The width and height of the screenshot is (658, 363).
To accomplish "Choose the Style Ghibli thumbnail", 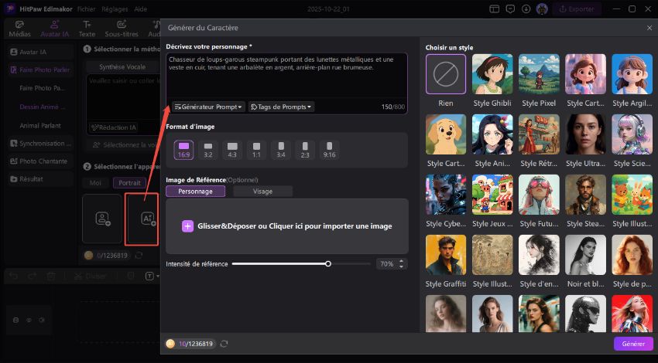I will [x=492, y=74].
